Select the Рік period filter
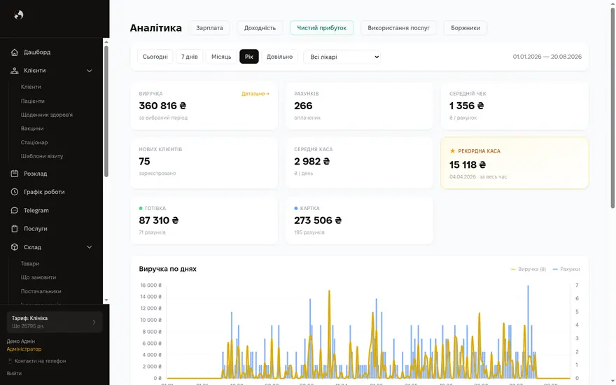Viewport: 616px width, 385px height. click(x=249, y=57)
